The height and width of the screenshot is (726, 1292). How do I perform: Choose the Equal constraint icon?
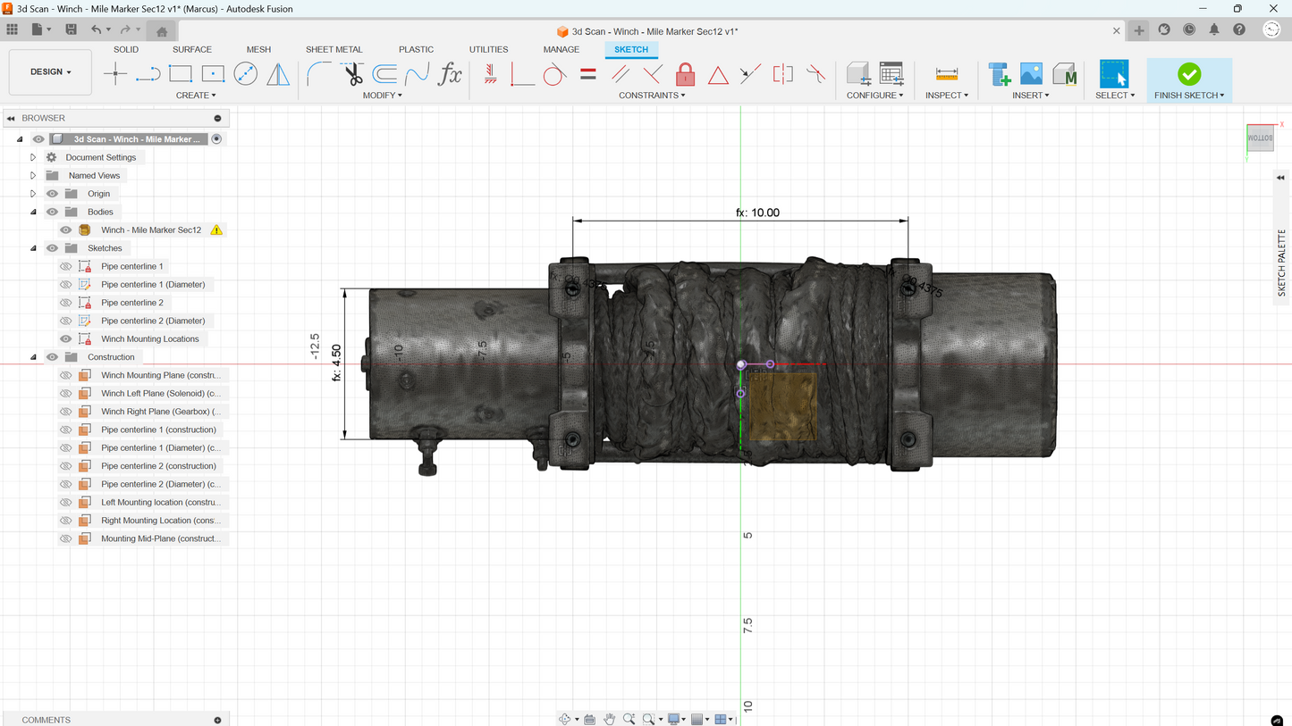pyautogui.click(x=587, y=74)
